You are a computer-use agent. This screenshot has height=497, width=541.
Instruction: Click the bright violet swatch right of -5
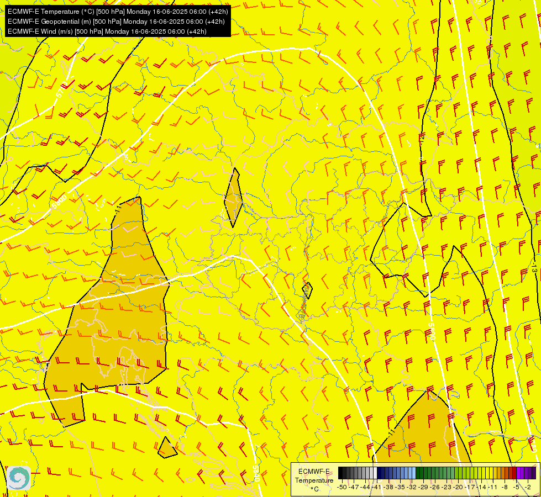pos(518,473)
